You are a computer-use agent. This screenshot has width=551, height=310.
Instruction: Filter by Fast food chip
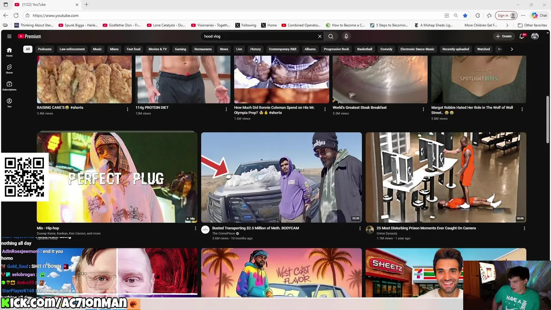tap(133, 49)
